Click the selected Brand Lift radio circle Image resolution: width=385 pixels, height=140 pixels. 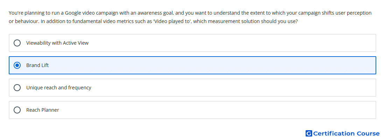(x=17, y=65)
